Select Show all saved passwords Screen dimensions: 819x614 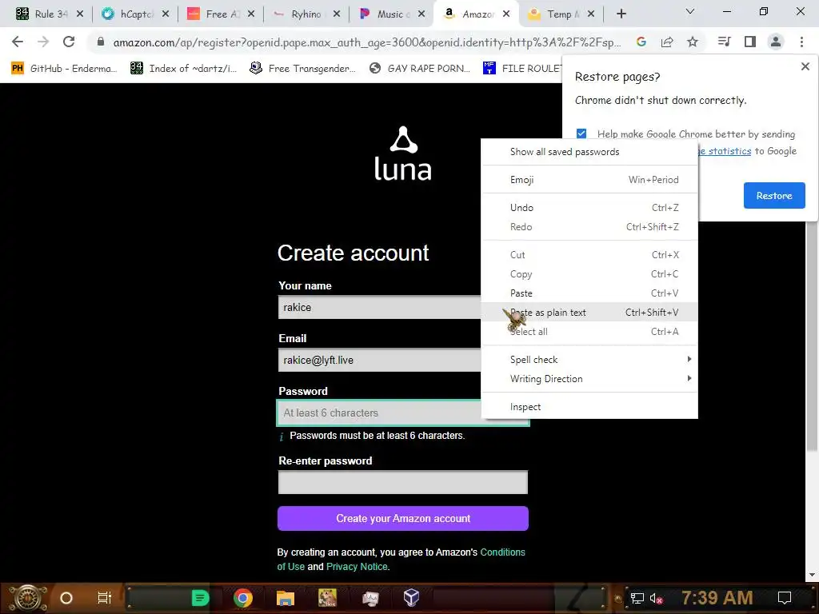click(589, 152)
